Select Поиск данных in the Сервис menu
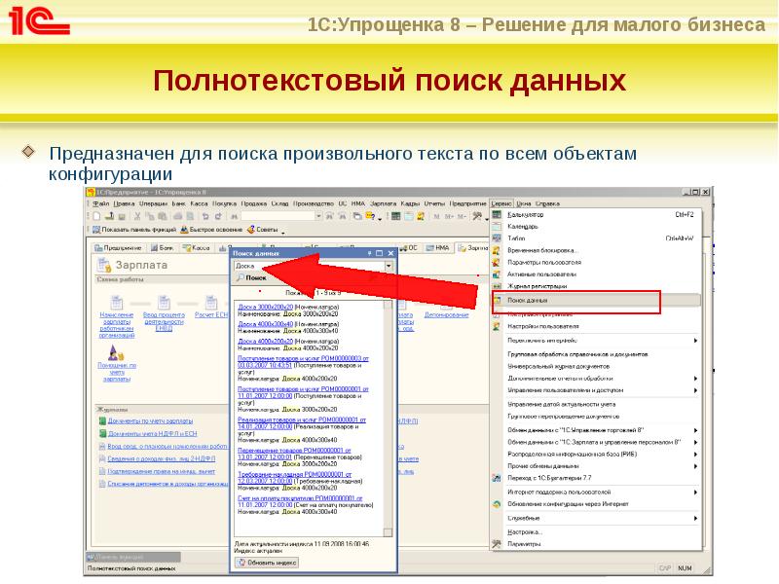This screenshot has height=584, width=779. click(596, 300)
